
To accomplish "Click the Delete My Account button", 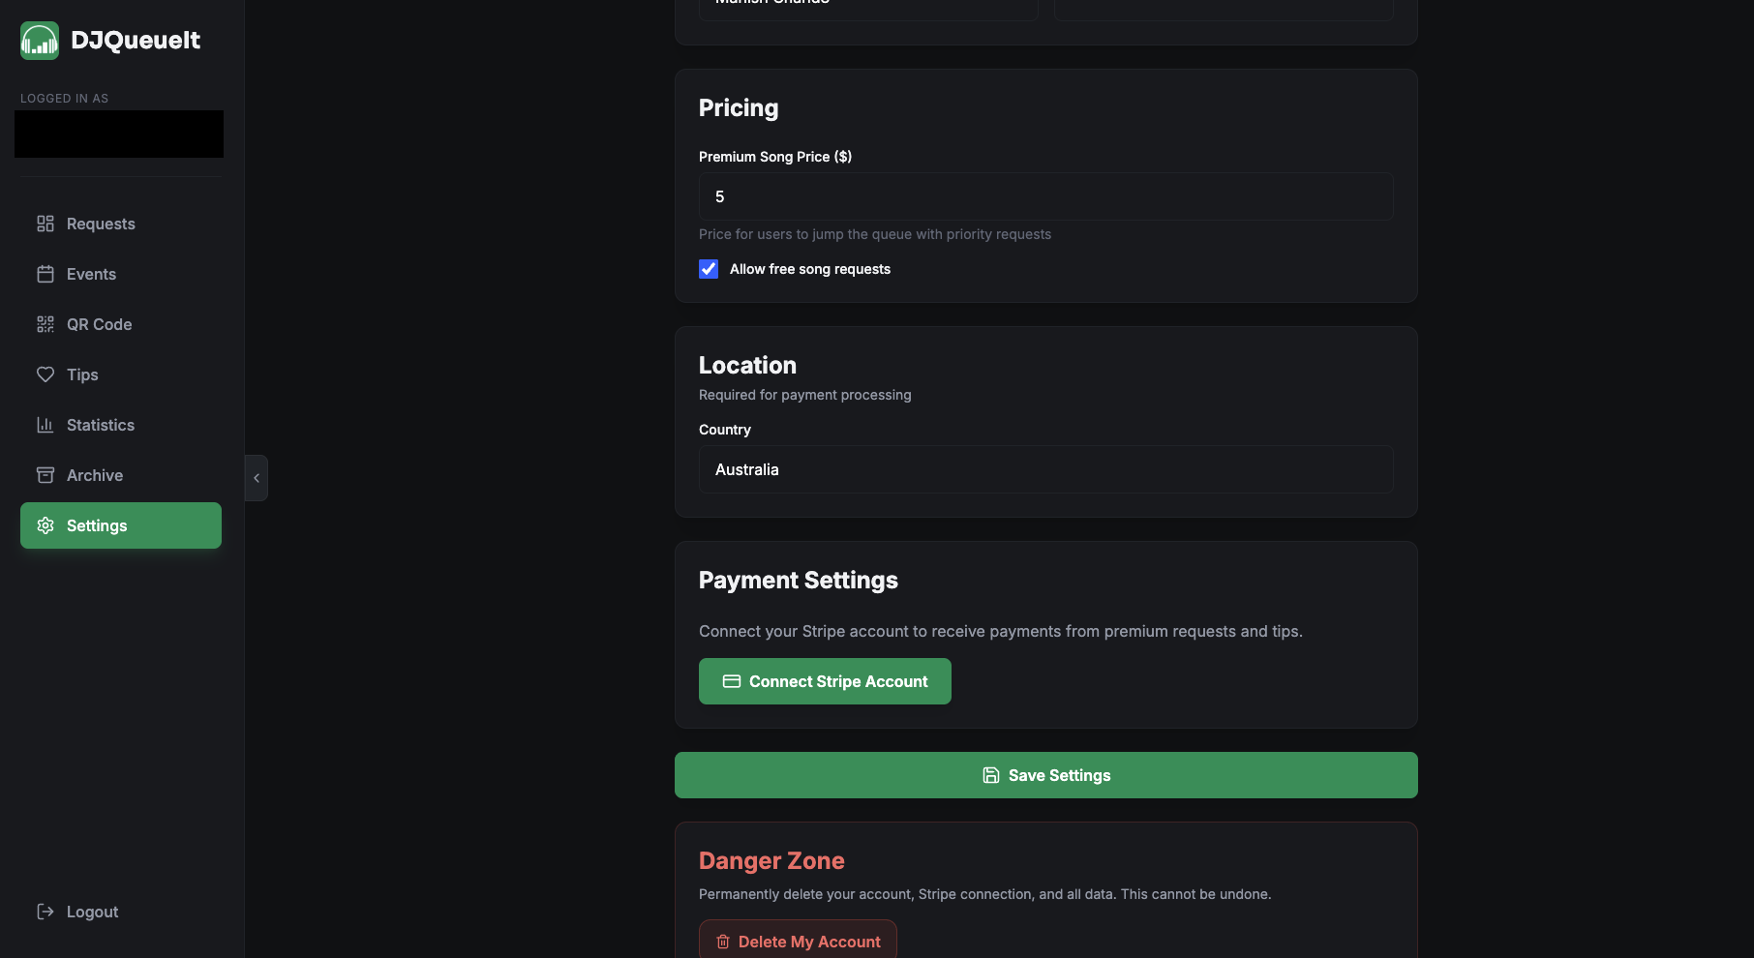I will pyautogui.click(x=798, y=941).
